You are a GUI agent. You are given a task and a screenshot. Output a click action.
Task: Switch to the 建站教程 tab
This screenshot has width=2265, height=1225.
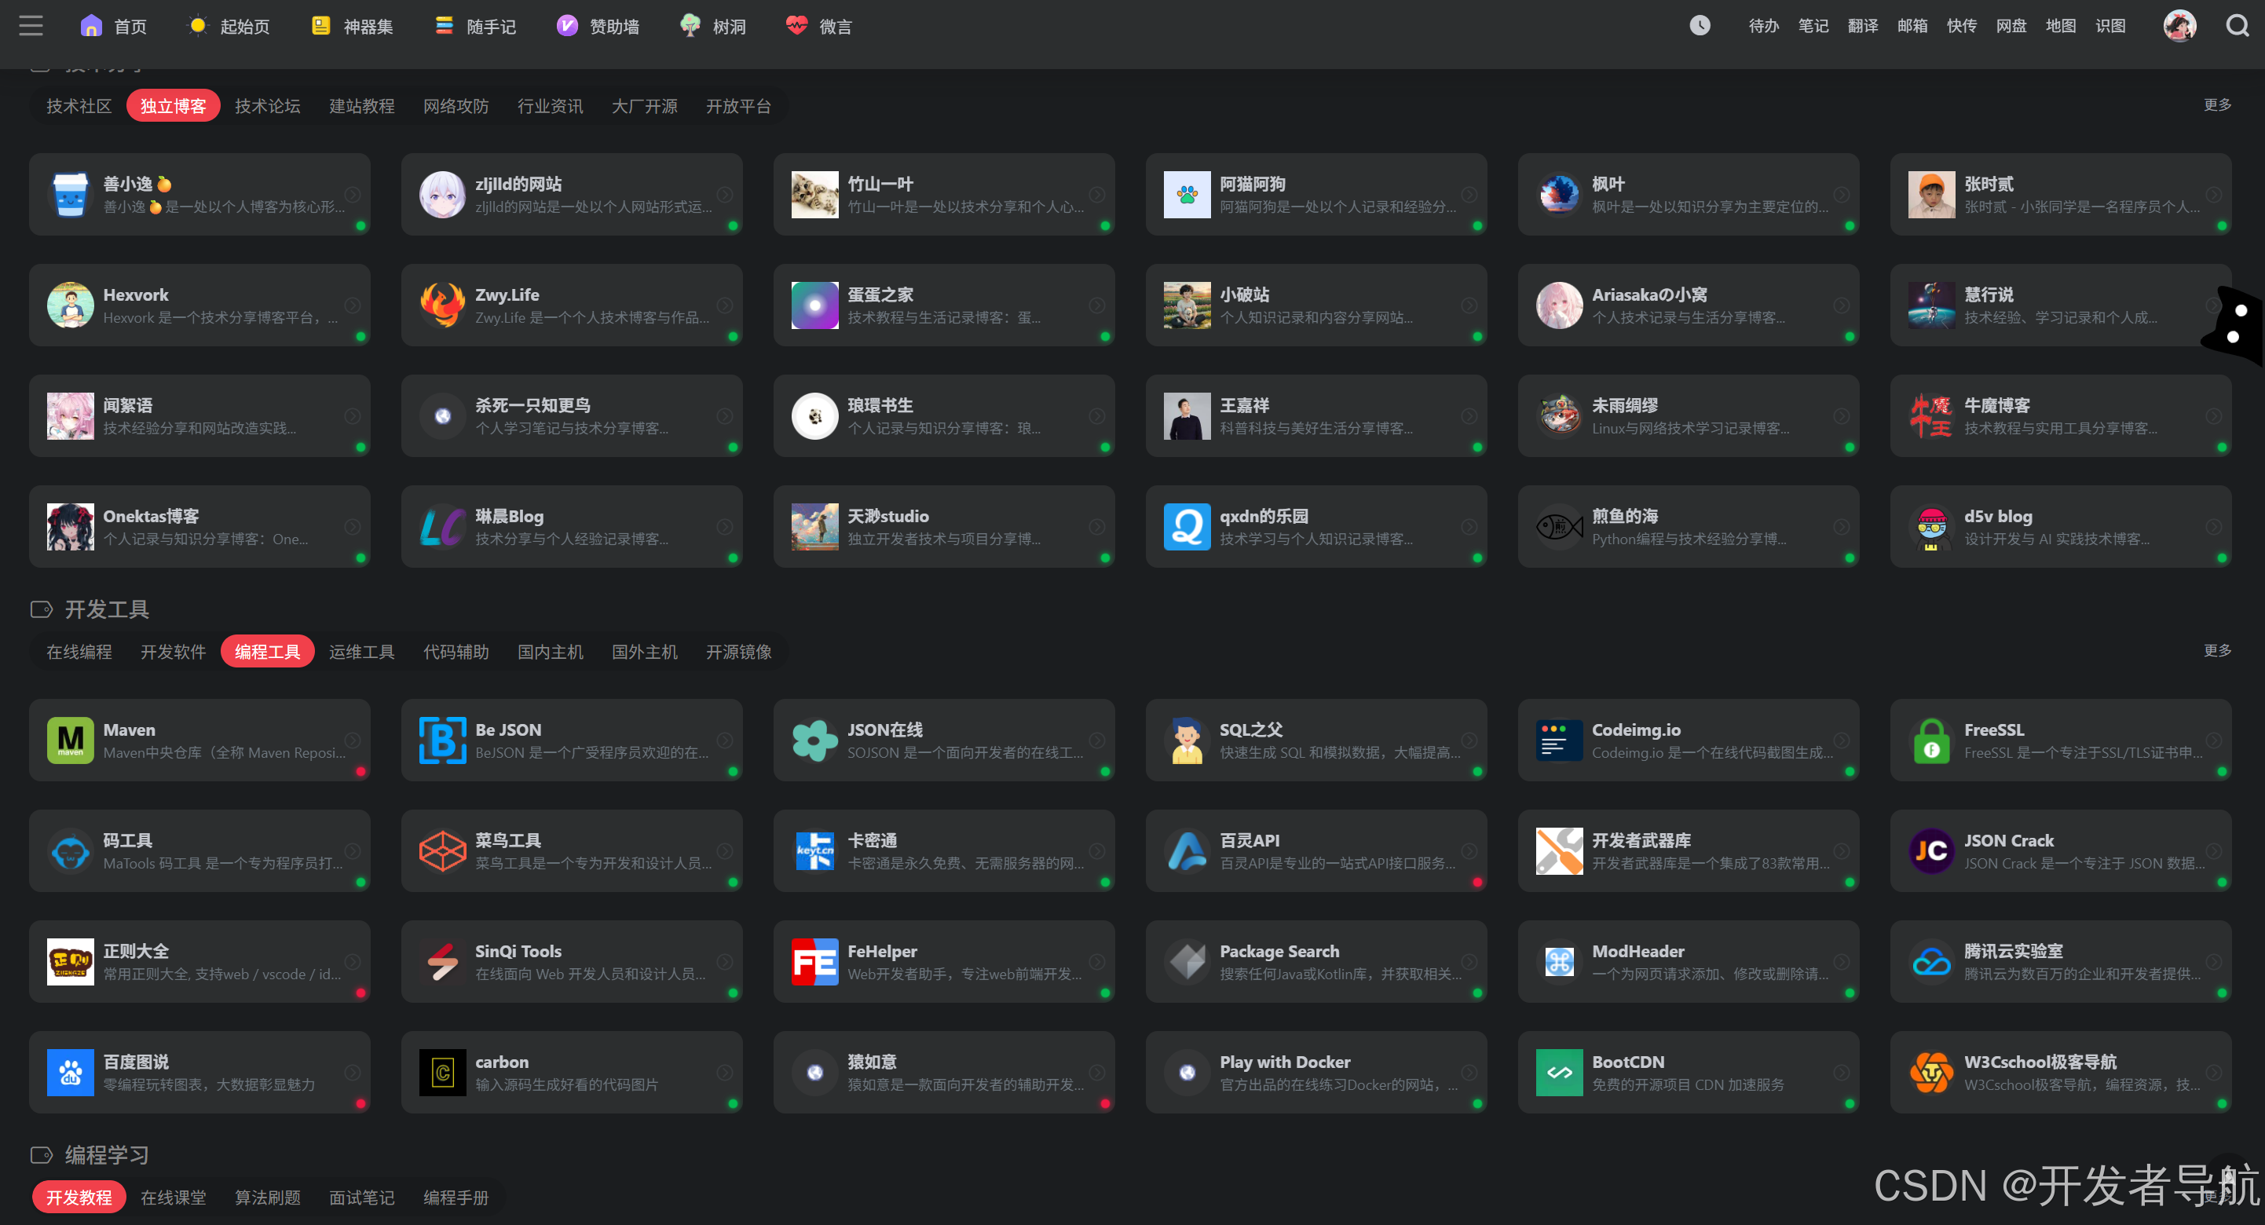(x=361, y=107)
